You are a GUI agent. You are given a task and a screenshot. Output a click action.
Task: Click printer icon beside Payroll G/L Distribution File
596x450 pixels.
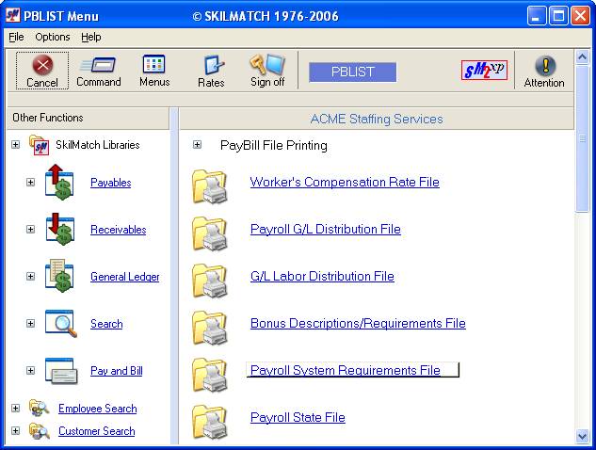pyautogui.click(x=210, y=233)
